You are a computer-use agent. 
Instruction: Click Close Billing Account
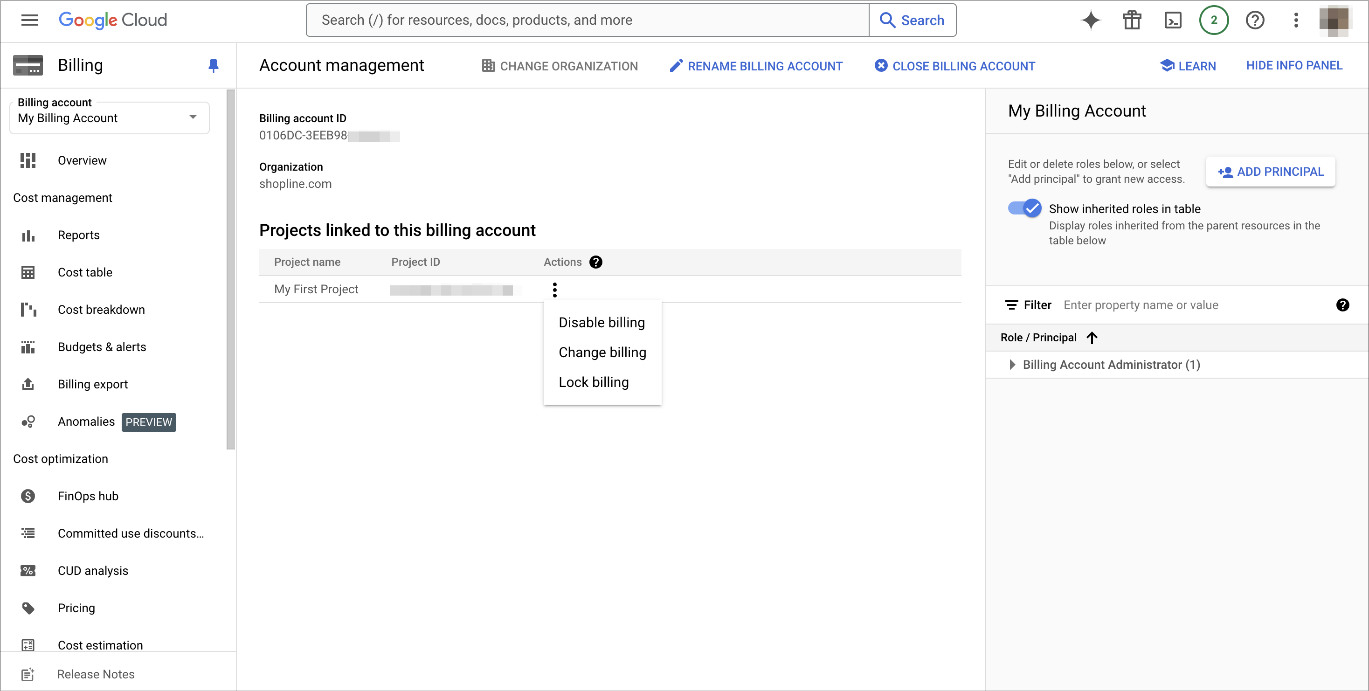coord(955,66)
